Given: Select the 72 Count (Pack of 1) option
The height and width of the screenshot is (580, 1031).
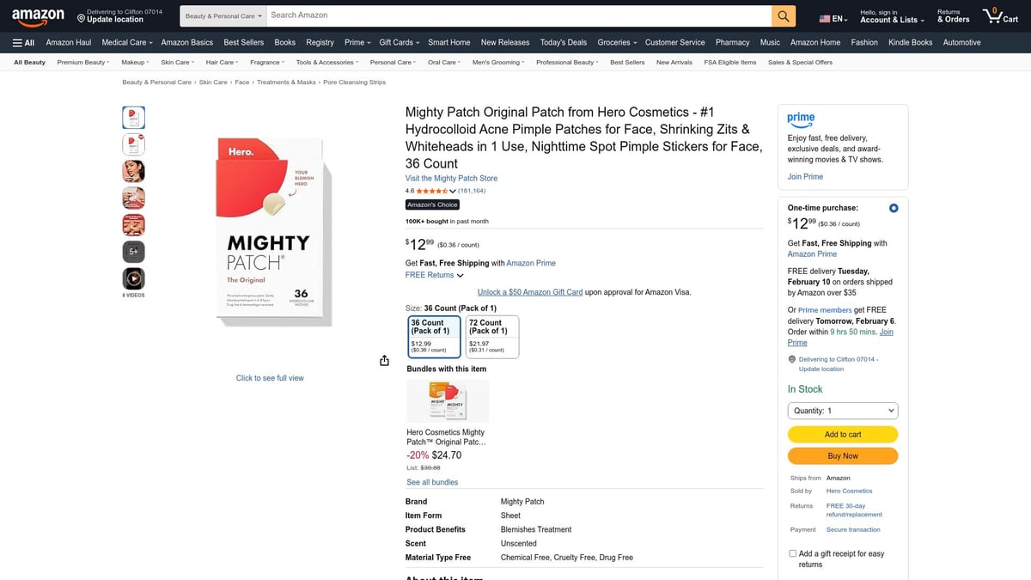Looking at the screenshot, I should click(491, 335).
